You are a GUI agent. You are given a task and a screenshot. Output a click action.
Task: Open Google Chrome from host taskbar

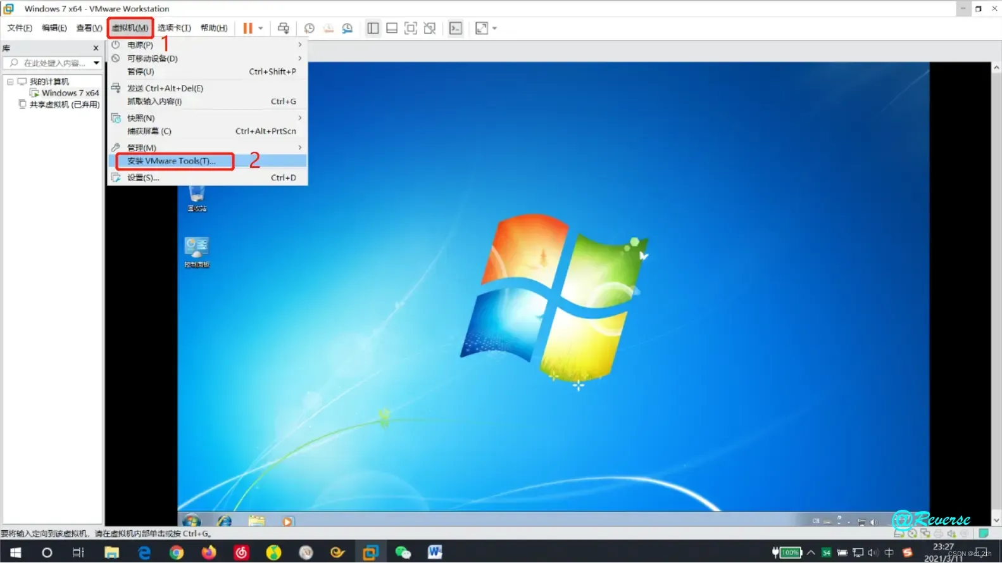click(177, 553)
